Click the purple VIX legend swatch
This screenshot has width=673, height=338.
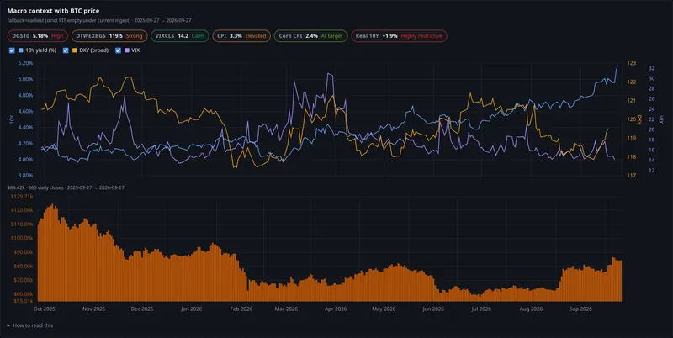(127, 50)
